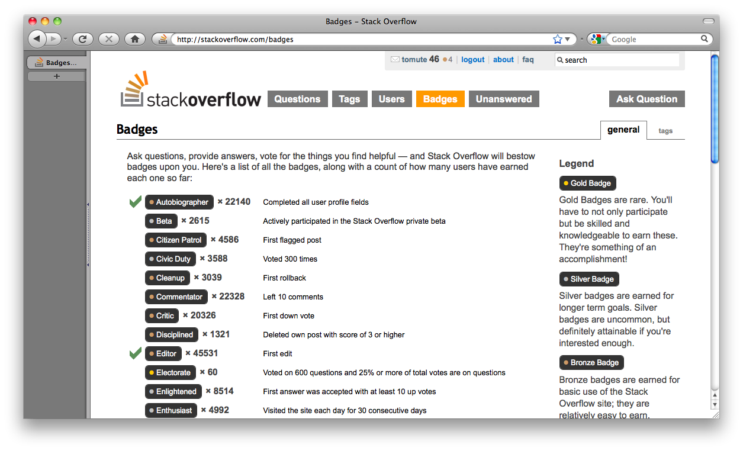The height and width of the screenshot is (451, 743).
Task: Add a new tab with the plus button
Action: [x=57, y=76]
